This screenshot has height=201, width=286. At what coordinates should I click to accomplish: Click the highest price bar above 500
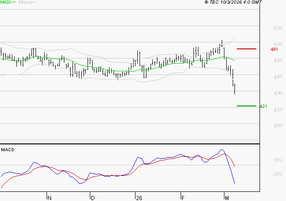(222, 43)
